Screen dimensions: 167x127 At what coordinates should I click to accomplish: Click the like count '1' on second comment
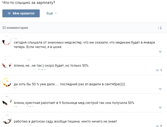click(161, 70)
